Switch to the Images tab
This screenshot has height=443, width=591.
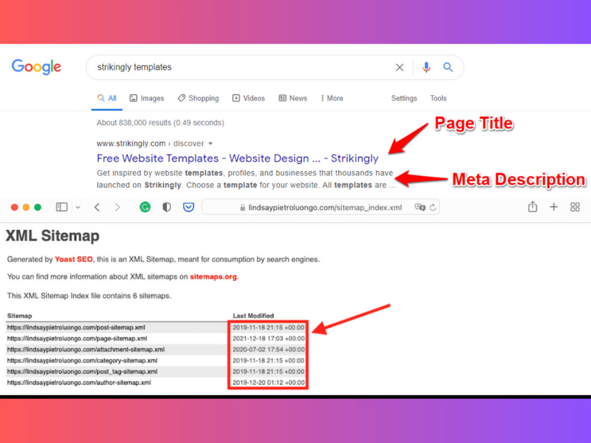tap(147, 98)
